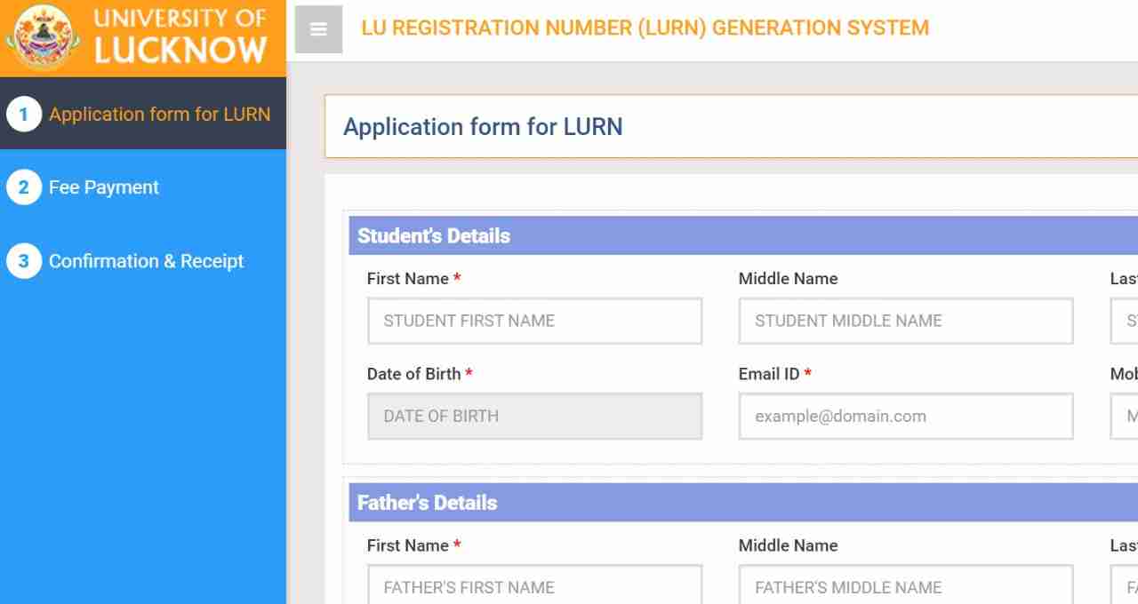Focus the Student Middle Name field

[x=906, y=321]
